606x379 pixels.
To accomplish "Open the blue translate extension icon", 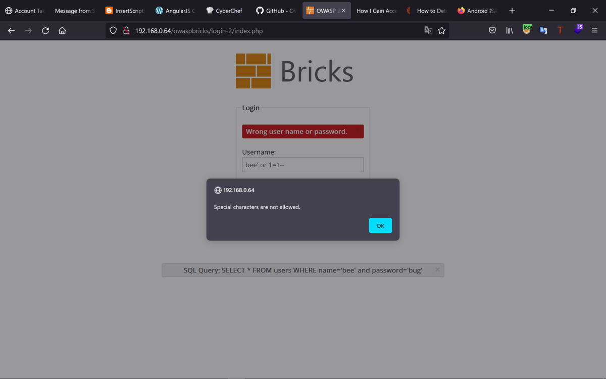I will pos(543,31).
